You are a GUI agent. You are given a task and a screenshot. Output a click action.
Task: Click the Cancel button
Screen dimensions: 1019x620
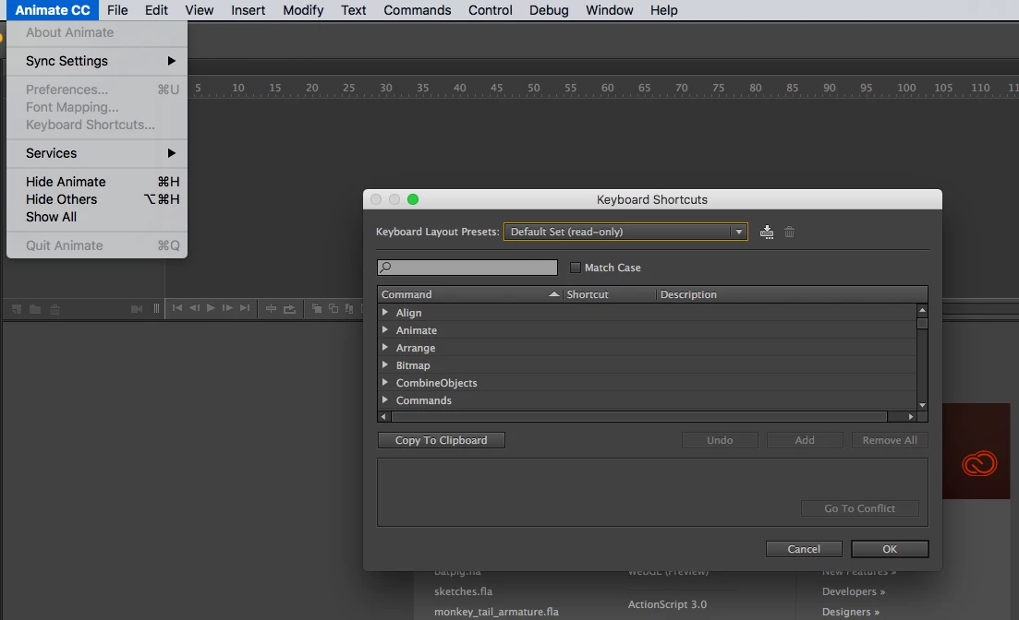(804, 549)
